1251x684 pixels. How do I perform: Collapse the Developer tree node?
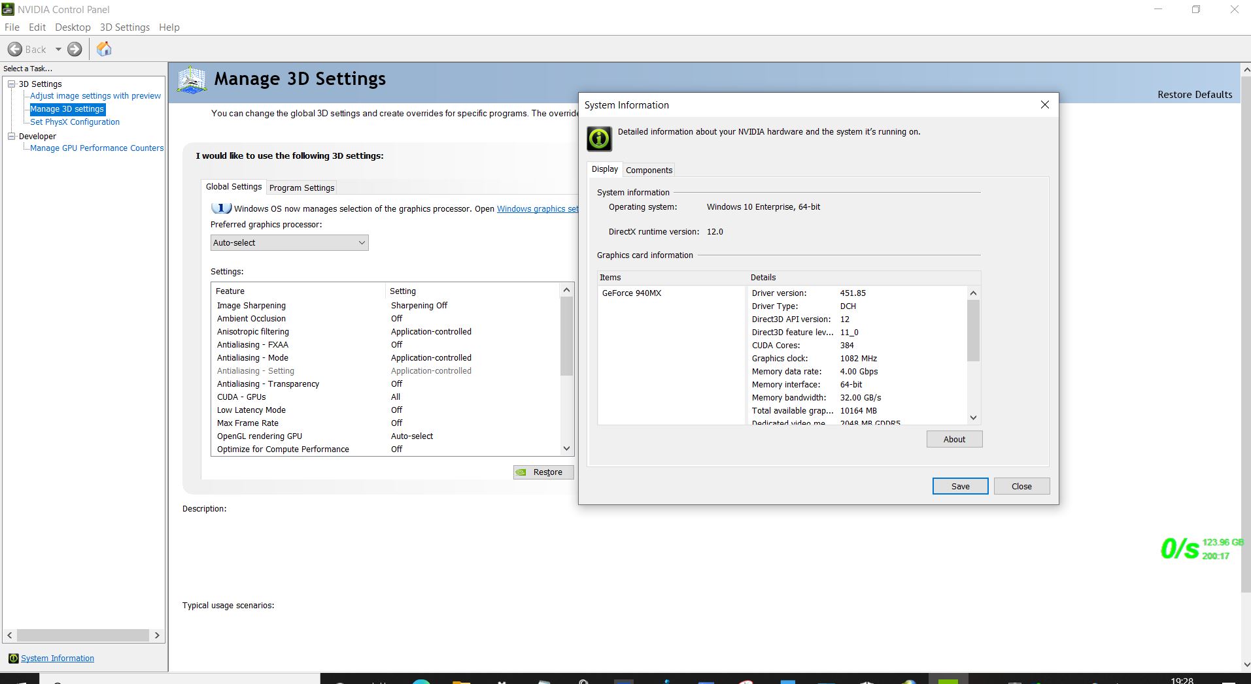[11, 136]
